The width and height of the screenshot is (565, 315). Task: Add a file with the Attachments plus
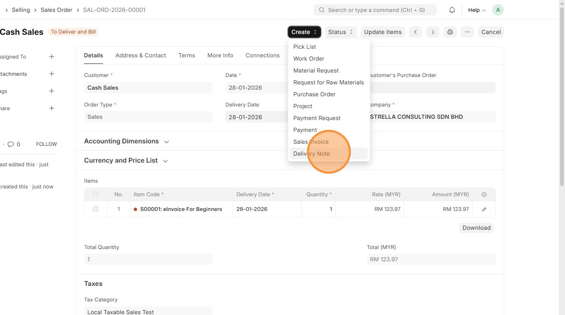[52, 74]
